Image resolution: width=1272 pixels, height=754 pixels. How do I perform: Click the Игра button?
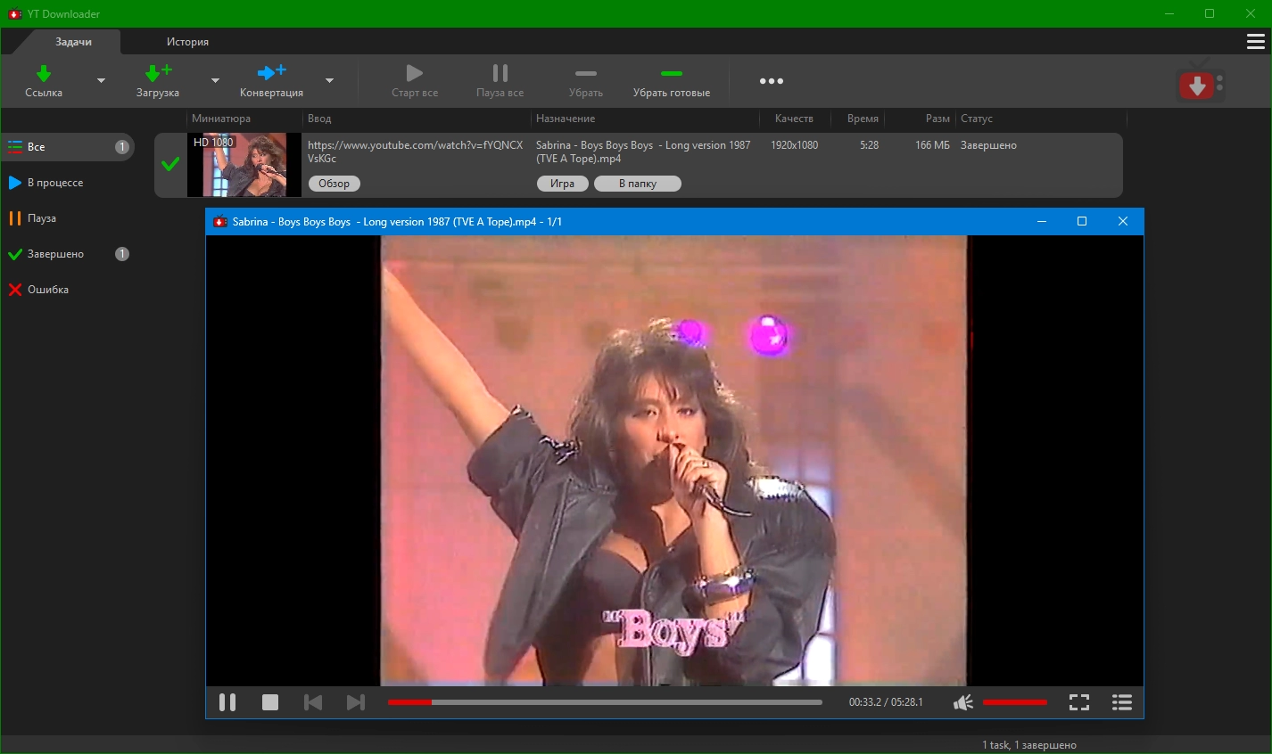(562, 184)
